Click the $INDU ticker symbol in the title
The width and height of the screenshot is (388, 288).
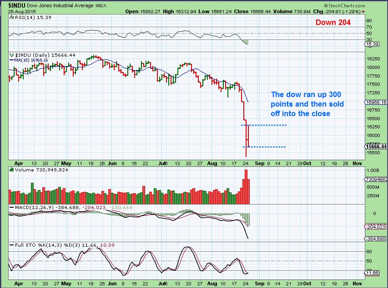click(x=16, y=5)
